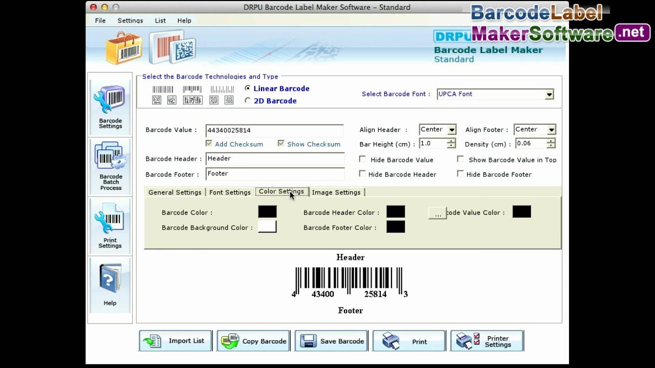The width and height of the screenshot is (655, 368).
Task: Click the generated barcode preview image
Action: click(x=350, y=282)
